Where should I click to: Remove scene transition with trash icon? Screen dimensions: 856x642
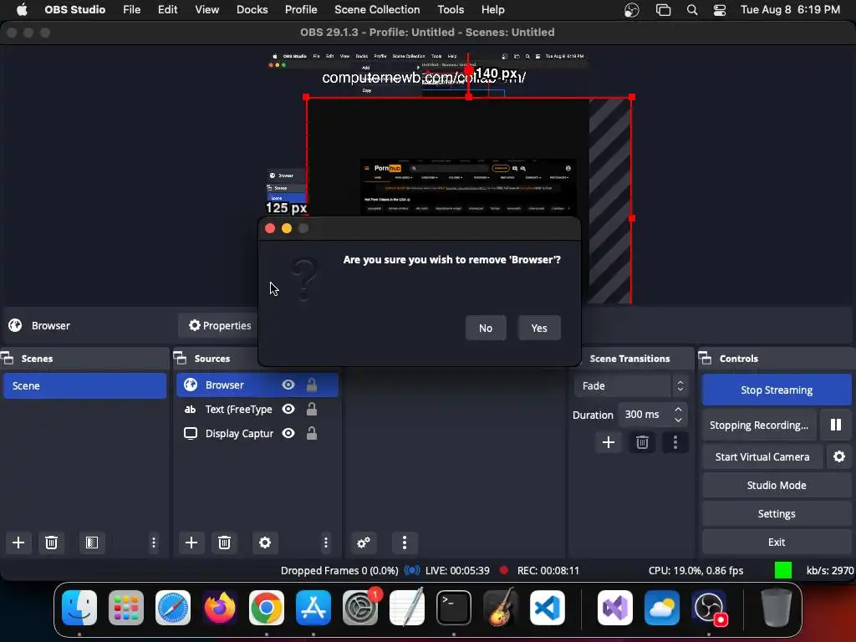[642, 442]
